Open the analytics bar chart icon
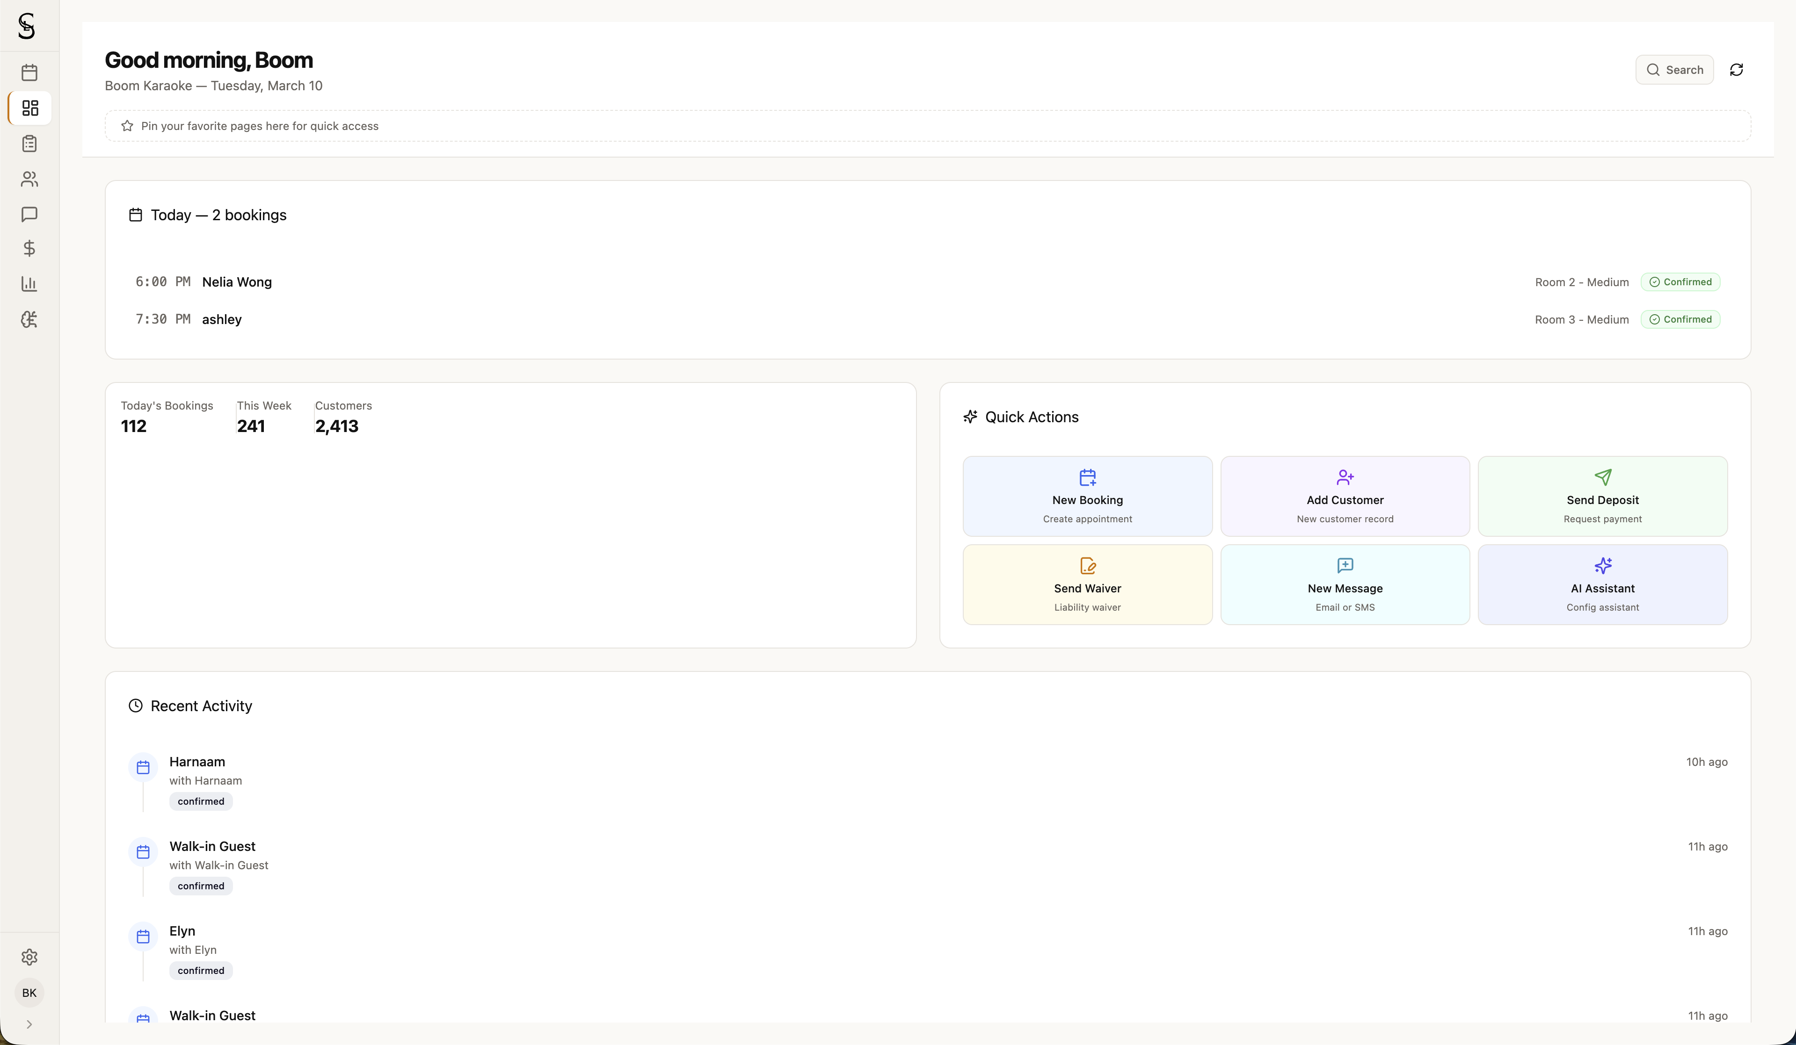Screen dimensions: 1796x1045 point(29,283)
